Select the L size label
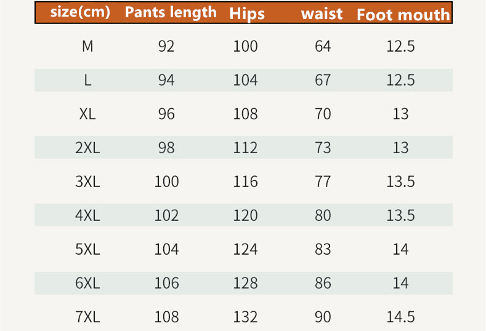The height and width of the screenshot is (331, 486). coord(87,80)
